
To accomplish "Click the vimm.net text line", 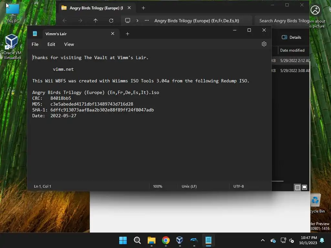I will point(63,69).
